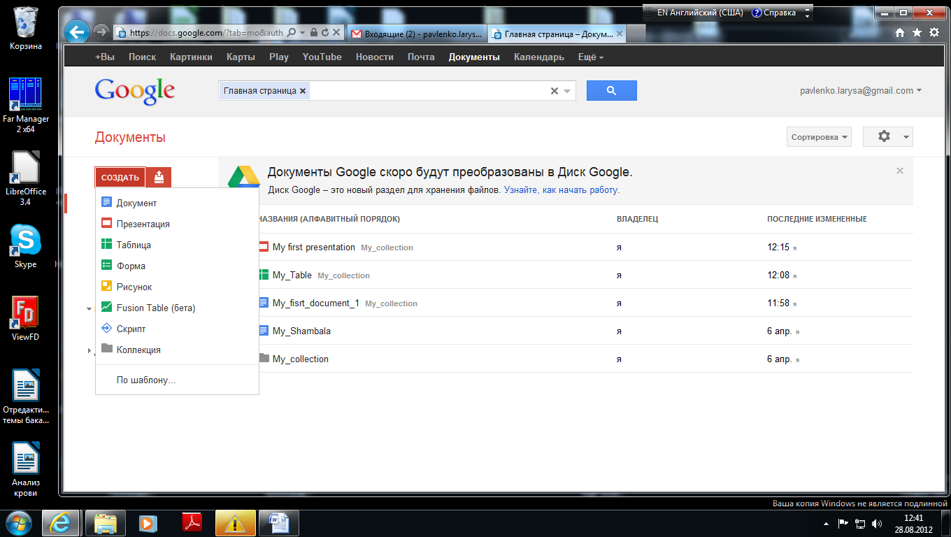
Task: Choose Таблица from the create menu
Action: [177, 245]
